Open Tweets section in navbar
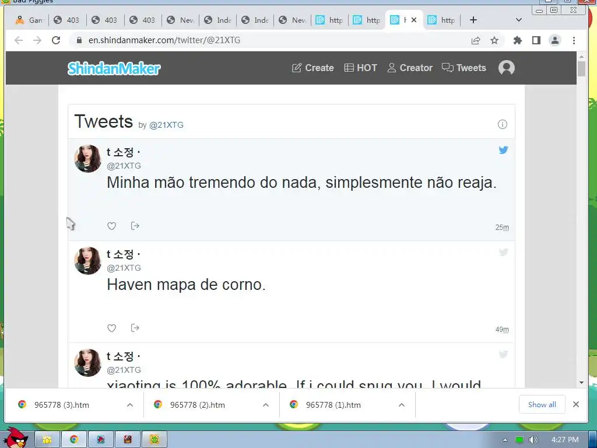This screenshot has height=448, width=597. (463, 68)
